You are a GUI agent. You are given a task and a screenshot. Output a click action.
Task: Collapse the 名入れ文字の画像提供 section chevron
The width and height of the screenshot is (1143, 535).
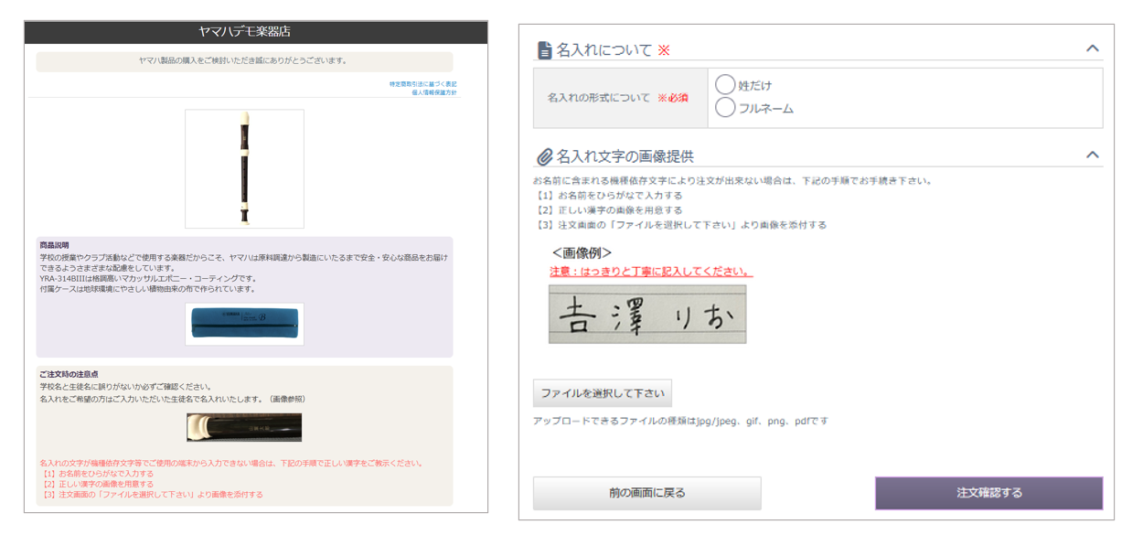click(x=1092, y=155)
